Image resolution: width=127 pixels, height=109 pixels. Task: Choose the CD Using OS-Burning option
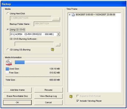pos(8,50)
